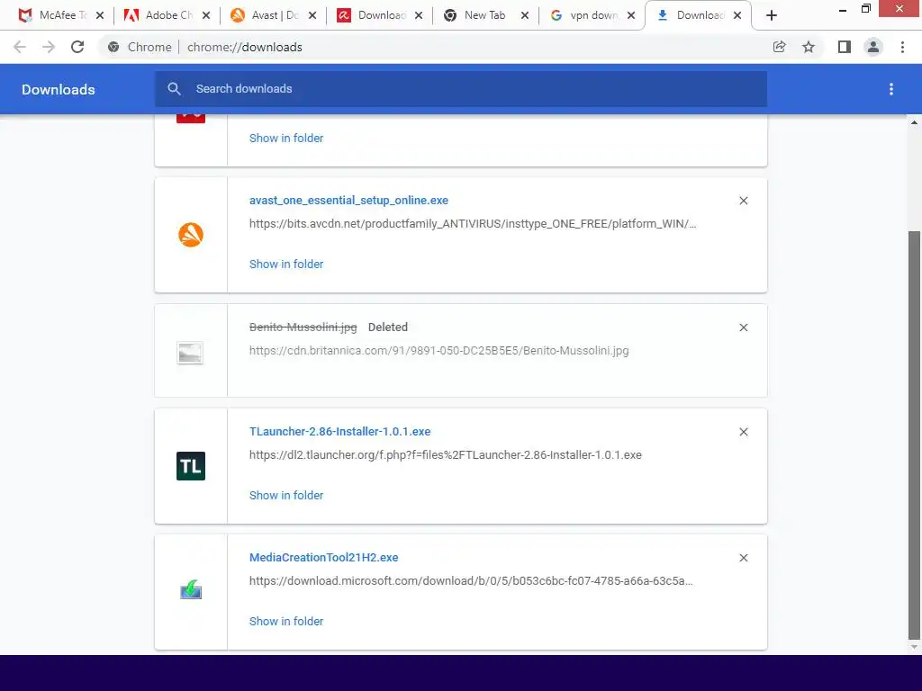The height and width of the screenshot is (691, 922).
Task: Click the cdn.britannica.com source URL
Action: point(439,351)
